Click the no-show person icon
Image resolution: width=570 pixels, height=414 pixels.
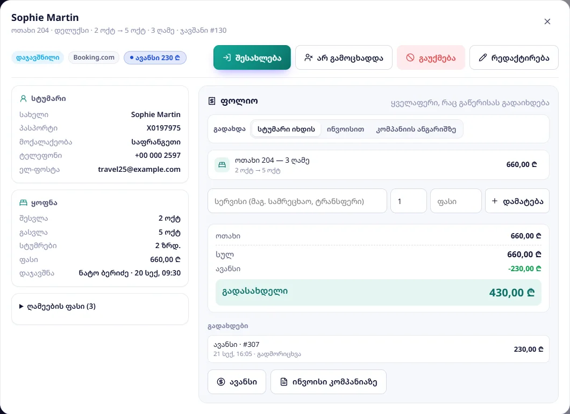pyautogui.click(x=309, y=58)
